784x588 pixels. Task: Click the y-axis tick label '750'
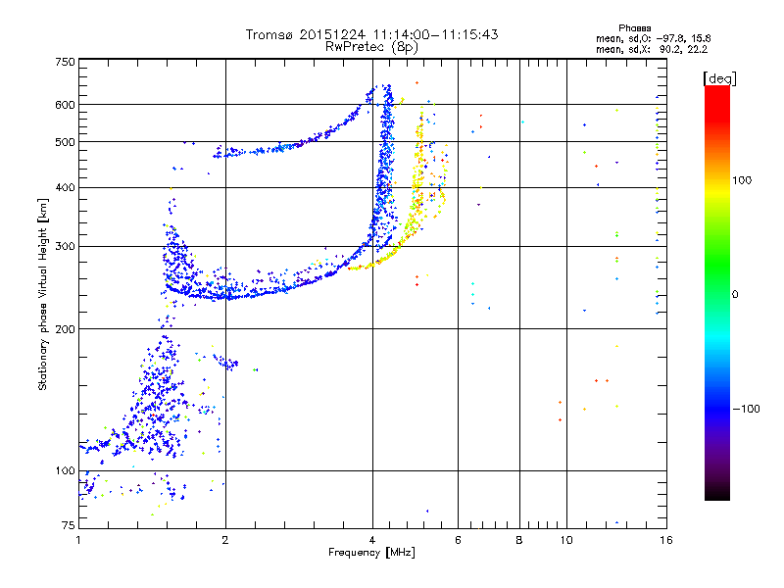click(65, 62)
